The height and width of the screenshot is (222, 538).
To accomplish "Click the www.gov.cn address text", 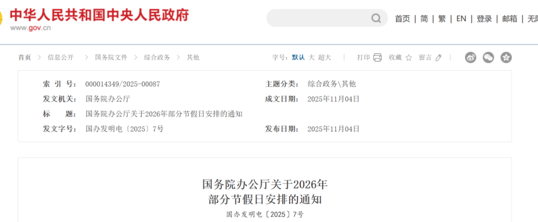I will [x=30, y=28].
